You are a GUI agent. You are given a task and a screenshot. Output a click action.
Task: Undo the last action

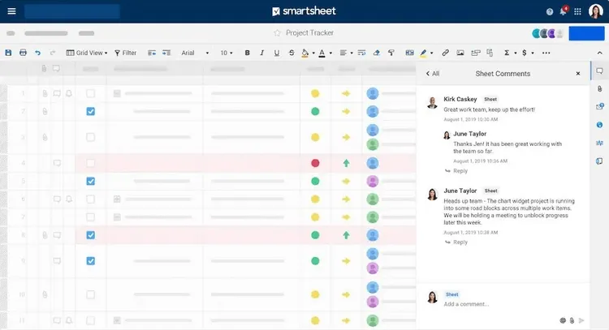(37, 53)
